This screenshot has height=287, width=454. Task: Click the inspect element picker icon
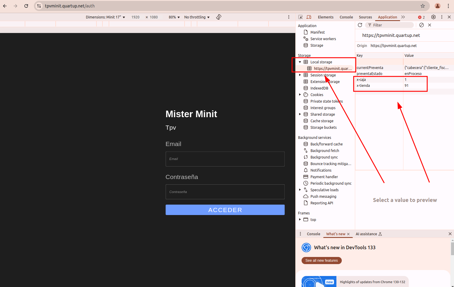300,17
